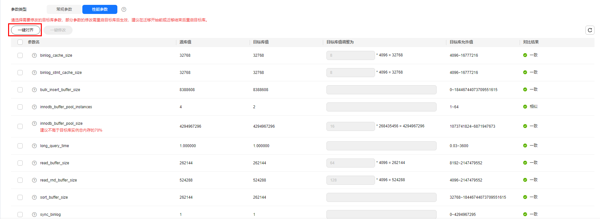Click target value input for bulk_insert_buffer_size

pyautogui.click(x=381, y=90)
